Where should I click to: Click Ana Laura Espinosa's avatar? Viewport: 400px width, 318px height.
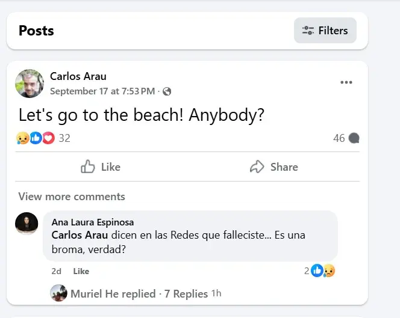coord(27,224)
